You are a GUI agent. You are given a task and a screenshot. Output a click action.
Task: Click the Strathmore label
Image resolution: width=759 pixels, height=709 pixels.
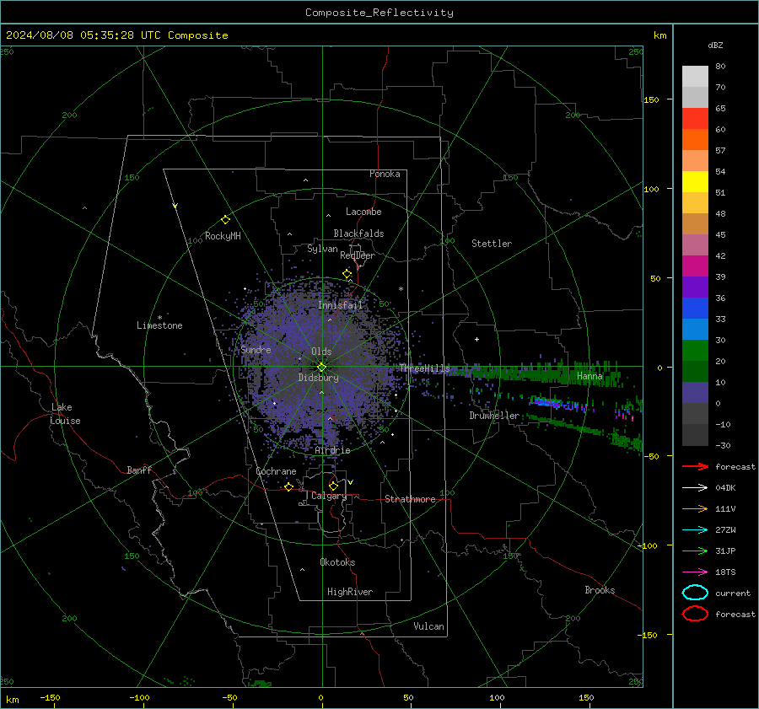(x=410, y=499)
